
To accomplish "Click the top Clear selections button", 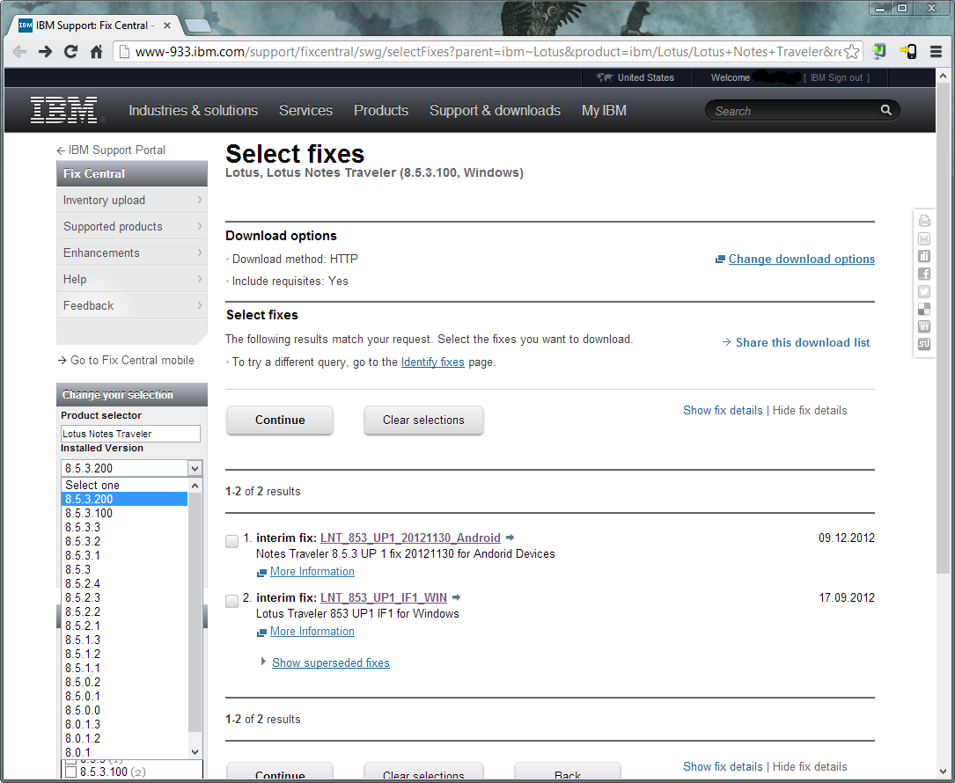I will pos(423,421).
